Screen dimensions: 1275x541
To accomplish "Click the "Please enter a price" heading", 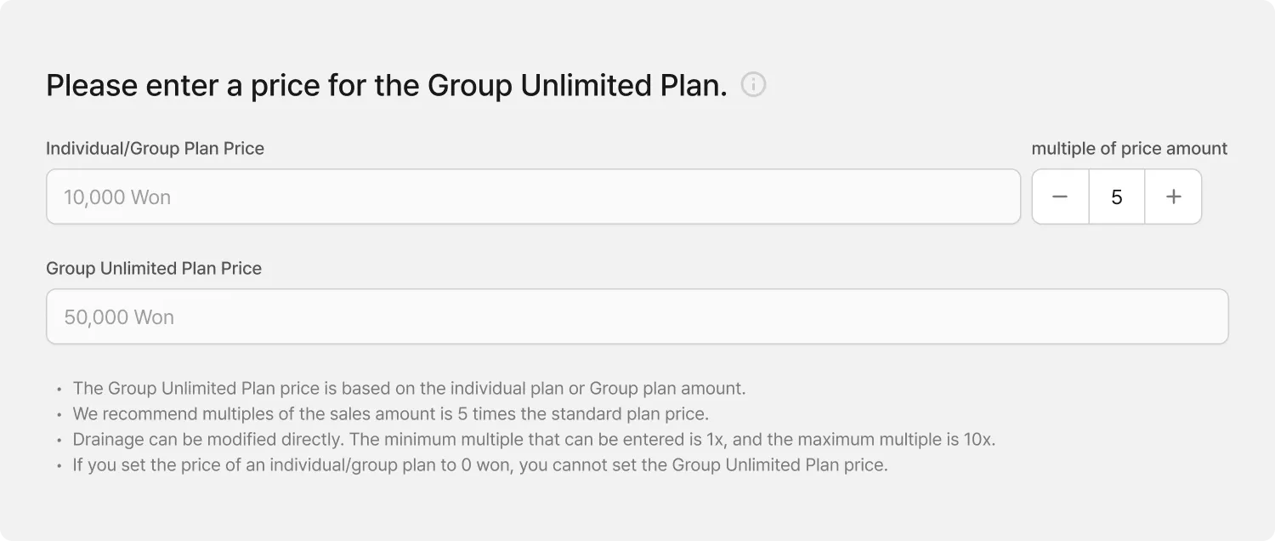I will pyautogui.click(x=387, y=86).
